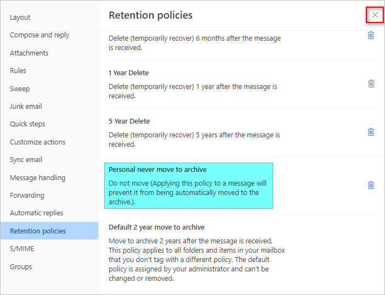Delete the 6 months retention policy
This screenshot has height=295, width=385.
(x=371, y=35)
